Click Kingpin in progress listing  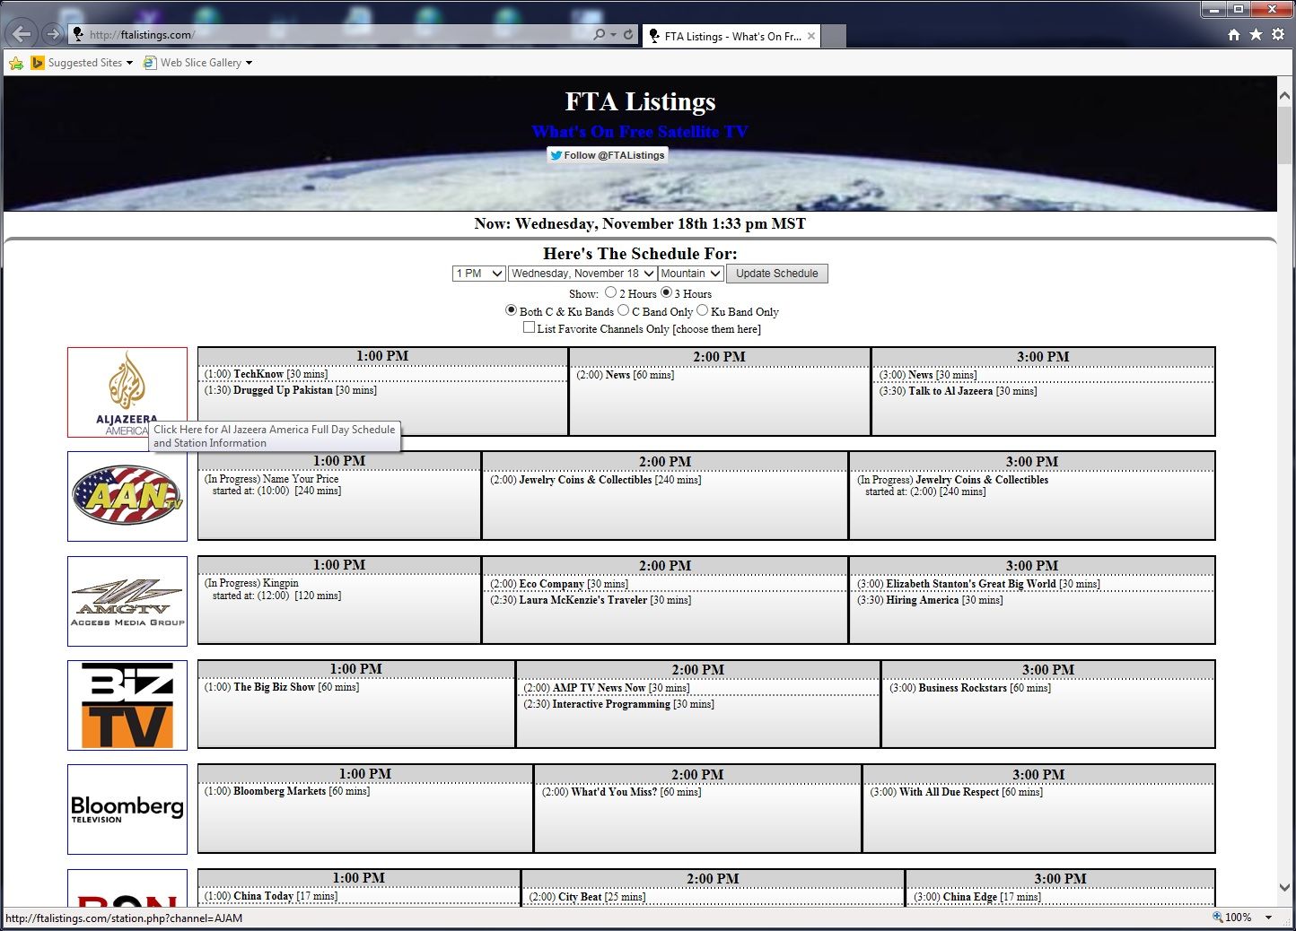pyautogui.click(x=281, y=583)
